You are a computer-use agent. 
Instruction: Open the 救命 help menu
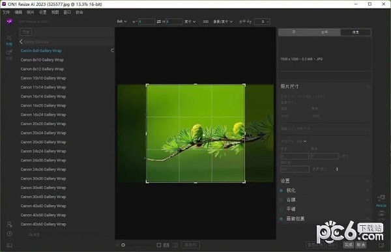pos(80,12)
